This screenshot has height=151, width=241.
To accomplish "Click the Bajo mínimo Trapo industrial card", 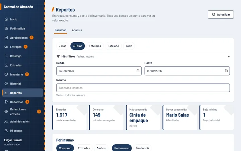I will coord(217,117).
